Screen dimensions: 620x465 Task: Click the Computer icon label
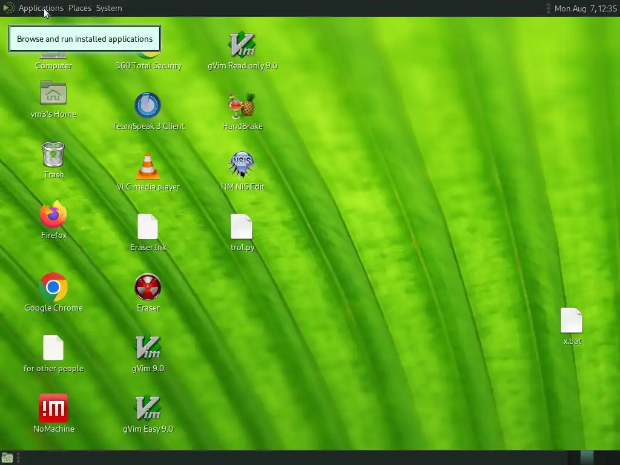(53, 65)
